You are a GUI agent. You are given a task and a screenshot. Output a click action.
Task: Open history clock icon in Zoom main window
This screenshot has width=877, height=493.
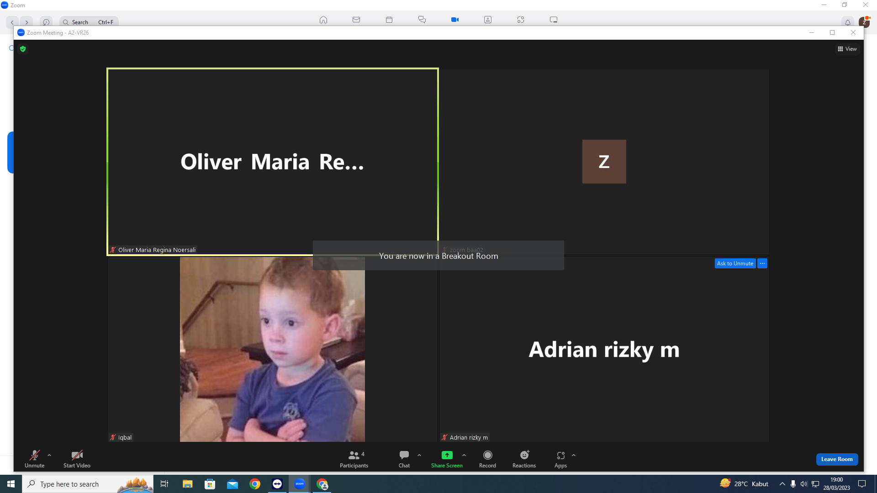point(46,22)
